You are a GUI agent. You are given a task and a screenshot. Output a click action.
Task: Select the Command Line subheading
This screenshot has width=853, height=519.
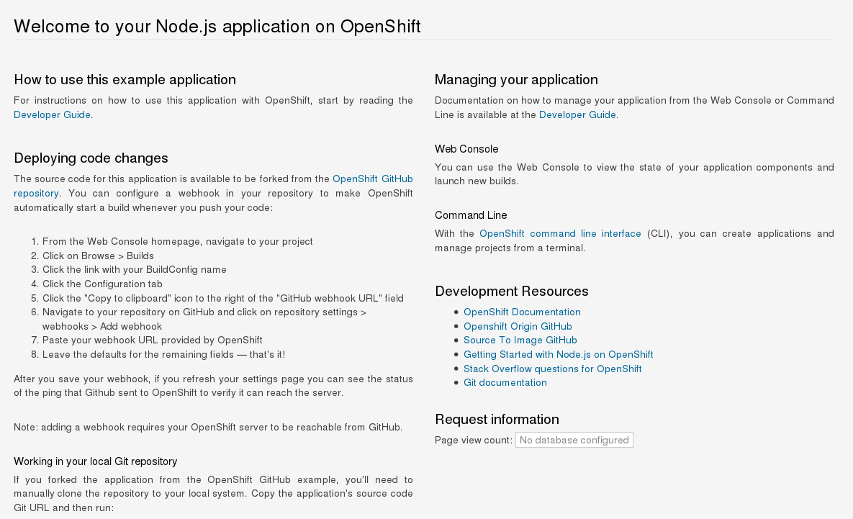pos(471,215)
